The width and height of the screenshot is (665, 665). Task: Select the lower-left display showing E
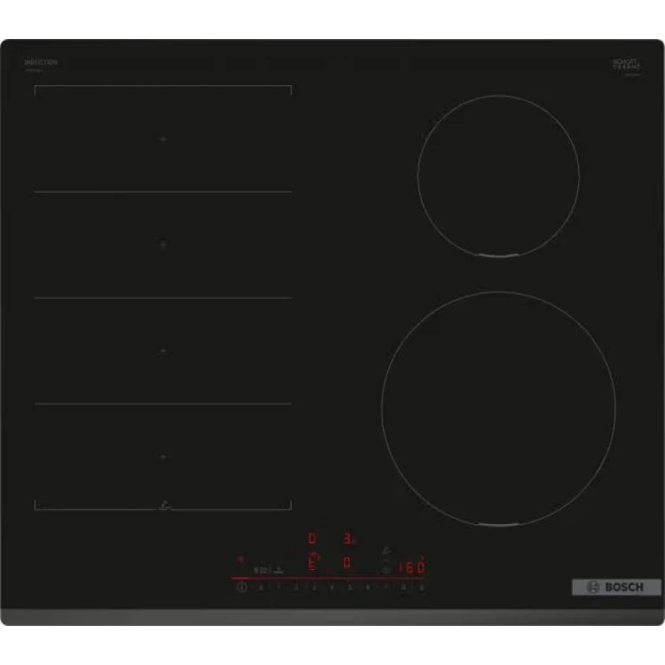311,562
